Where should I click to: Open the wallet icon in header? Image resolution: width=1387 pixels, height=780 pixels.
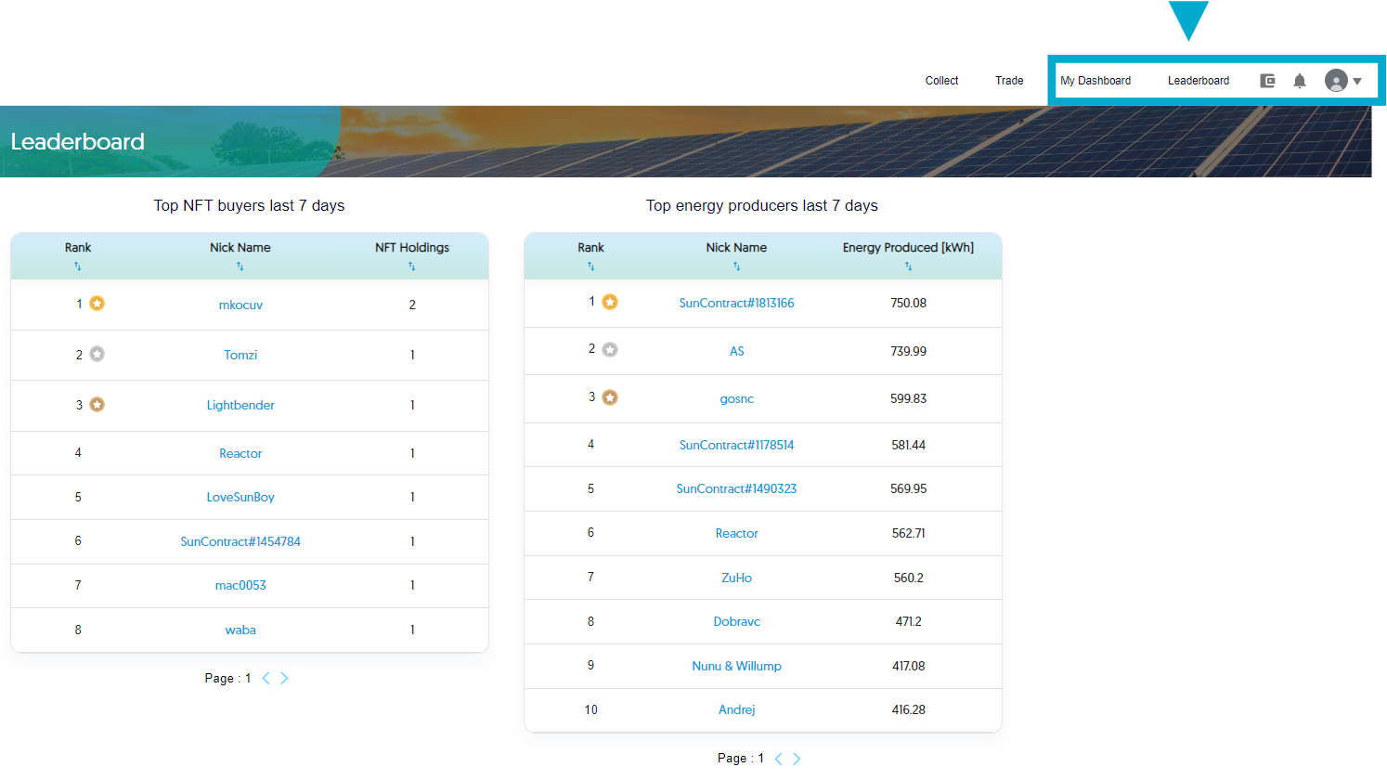(1267, 81)
